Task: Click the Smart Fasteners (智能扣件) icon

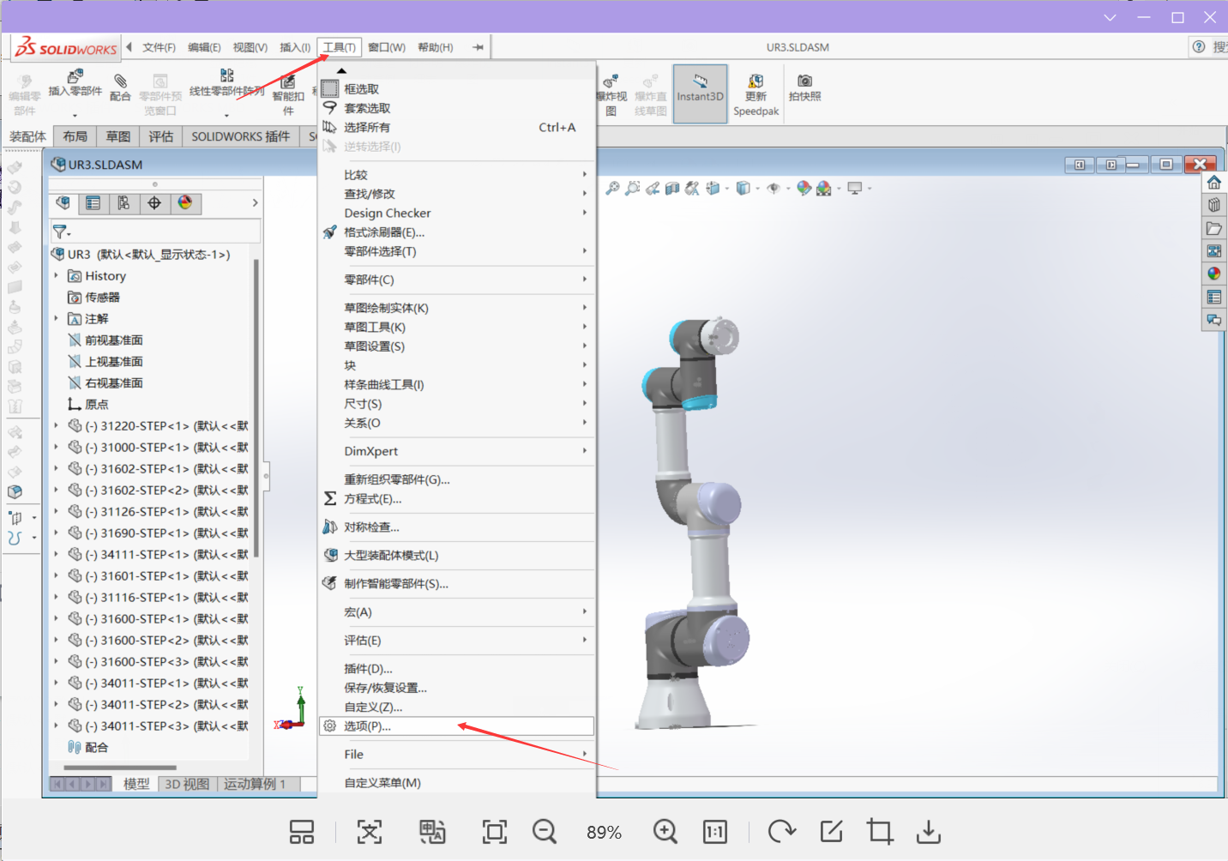Action: (288, 81)
